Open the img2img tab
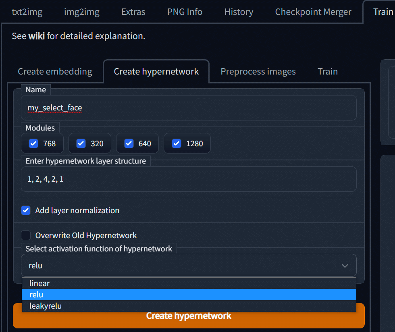This screenshot has width=395, height=332. tap(81, 12)
